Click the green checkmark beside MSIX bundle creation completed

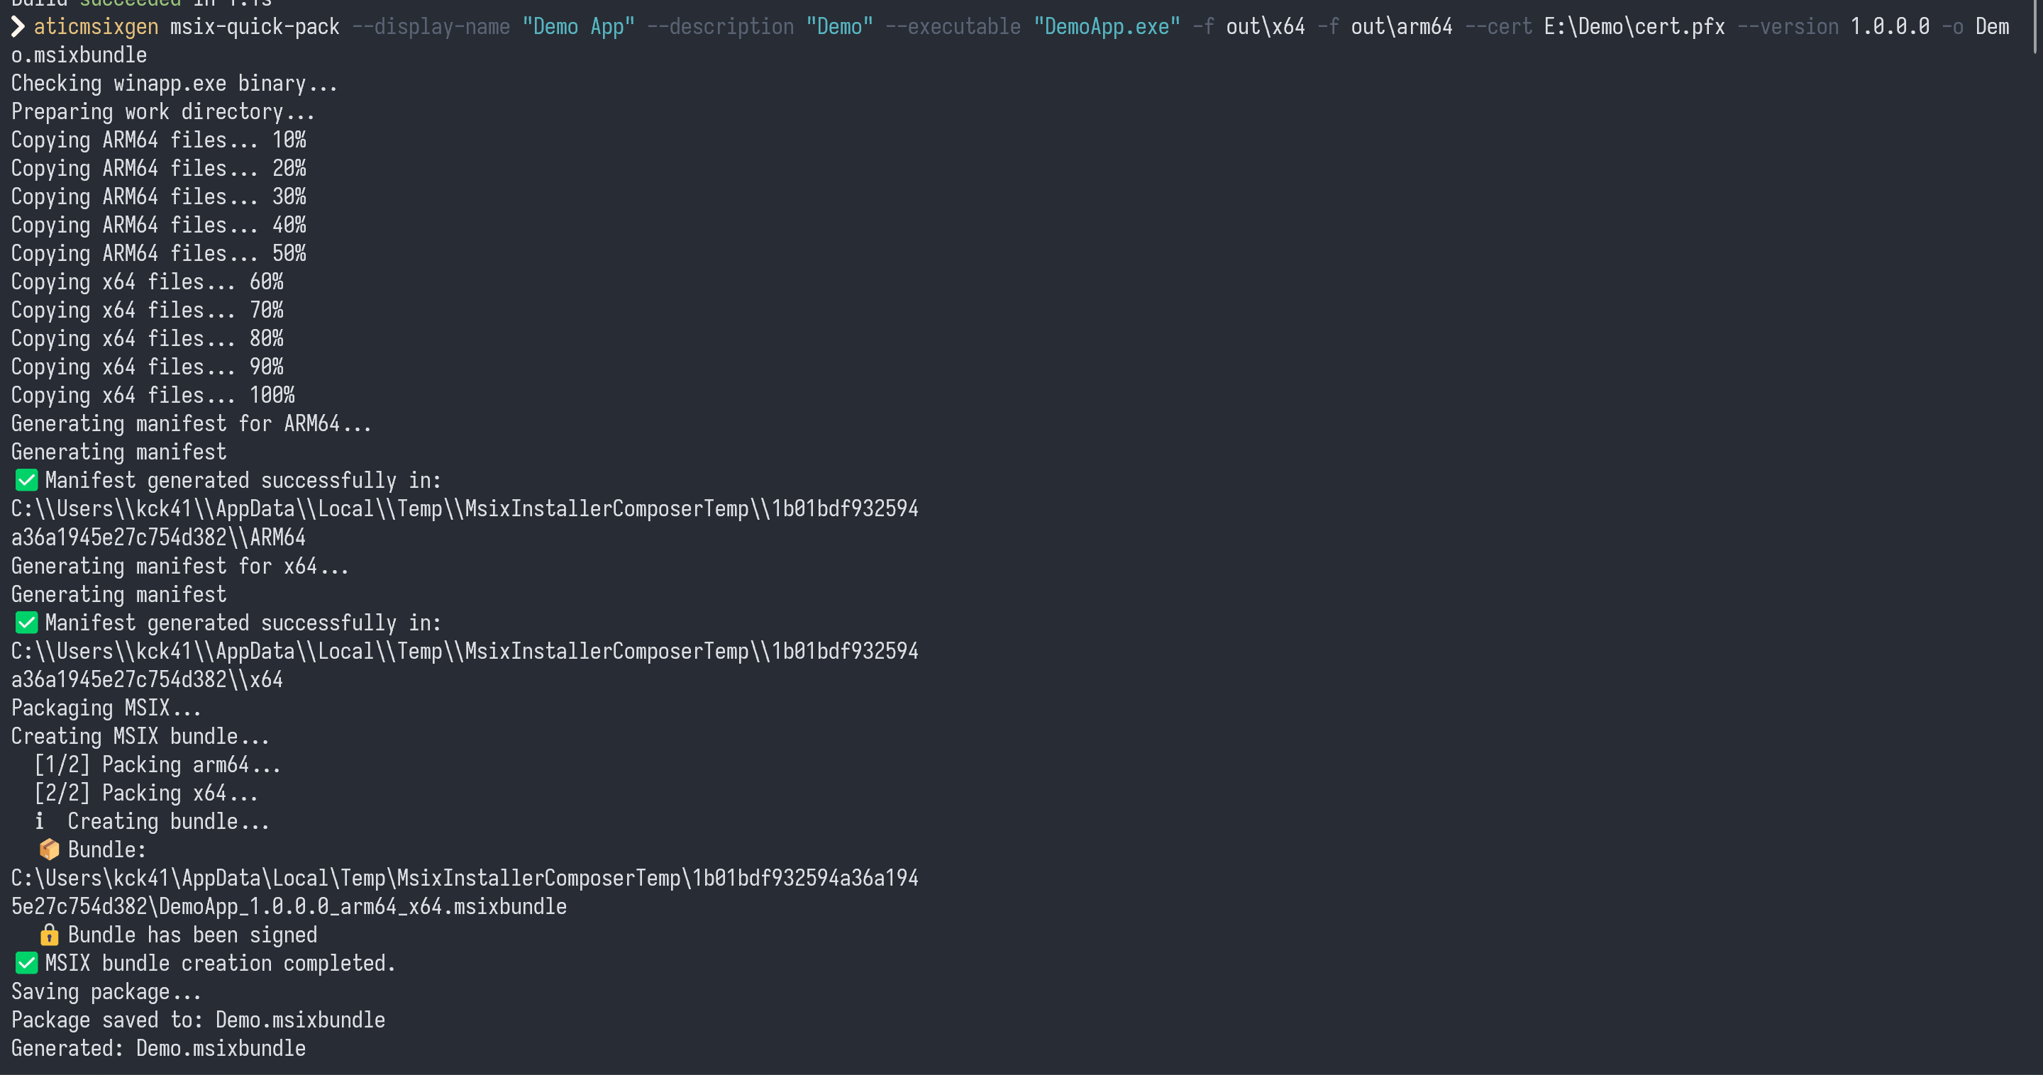pos(26,963)
